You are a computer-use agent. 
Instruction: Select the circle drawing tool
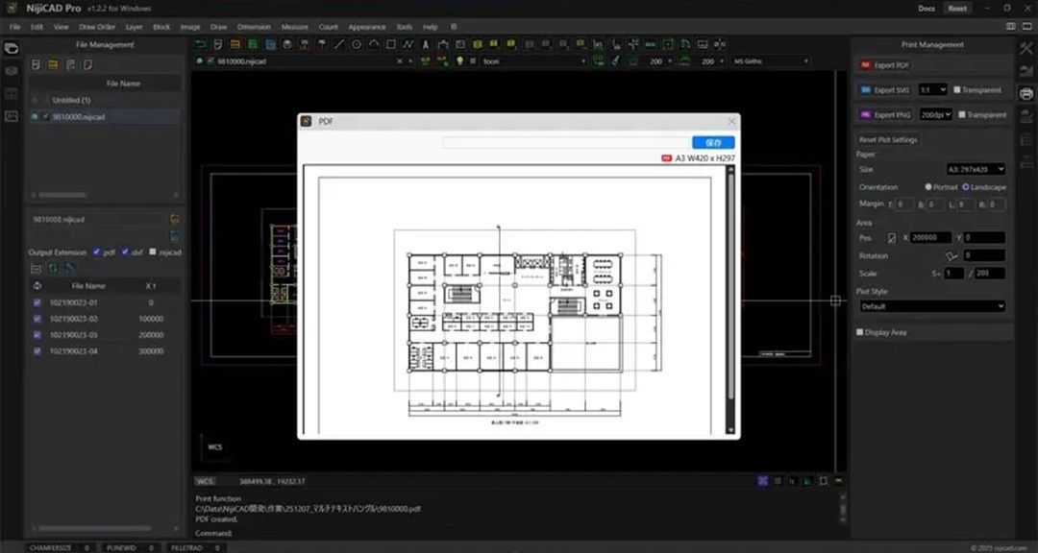[357, 44]
